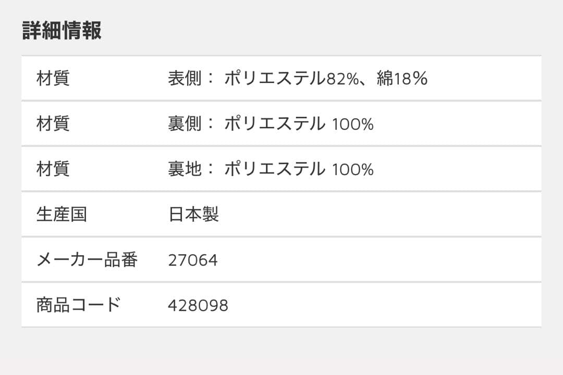Image resolution: width=563 pixels, height=375 pixels.
Task: Click the 100% figure in 裏地 row
Action: click(x=353, y=170)
